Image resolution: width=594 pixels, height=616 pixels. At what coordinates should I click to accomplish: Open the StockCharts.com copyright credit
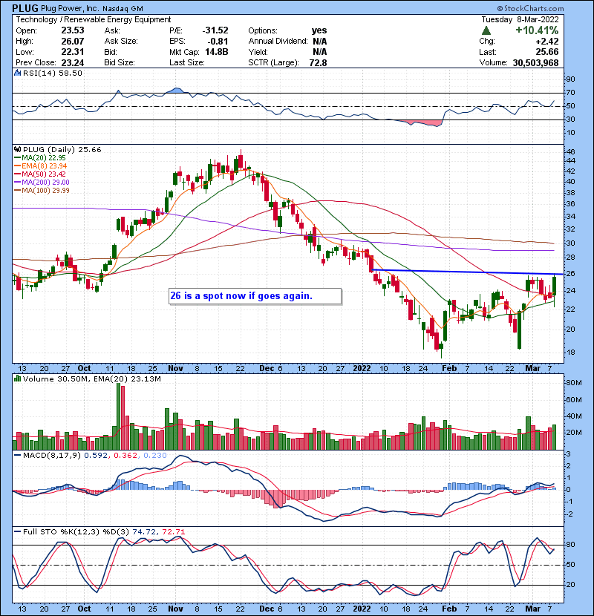(x=530, y=8)
